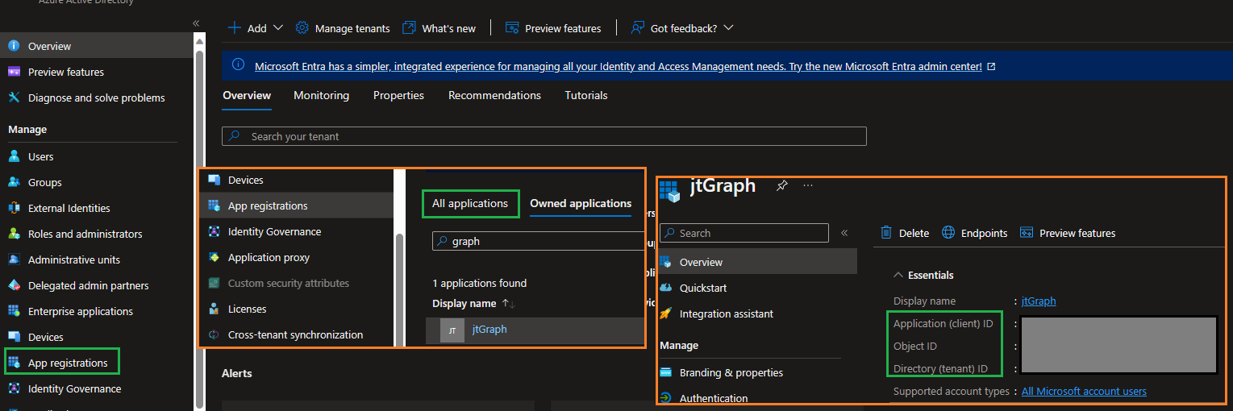Open Manage tenants from the toolbar
The width and height of the screenshot is (1233, 411).
(343, 28)
